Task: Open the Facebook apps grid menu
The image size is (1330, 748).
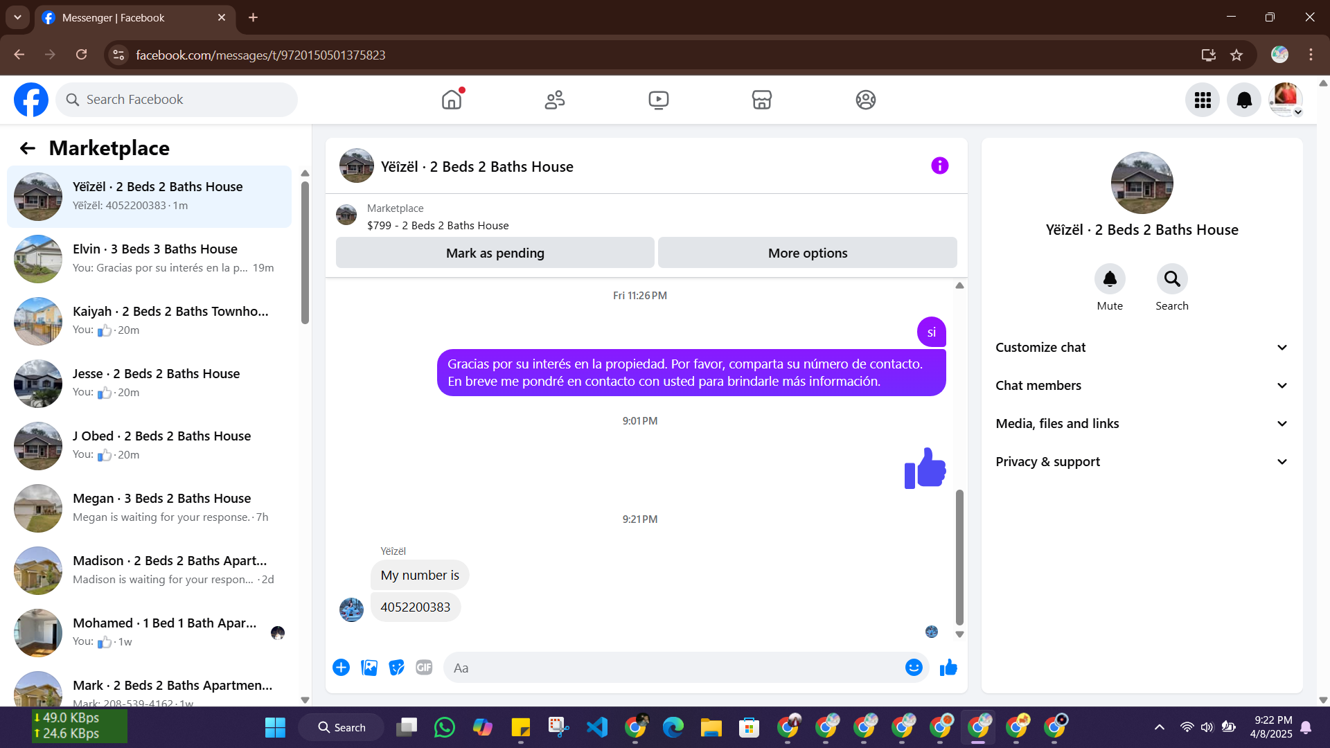Action: (x=1203, y=100)
